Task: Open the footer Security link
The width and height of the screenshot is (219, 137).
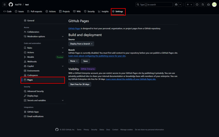Action: [x=94, y=129]
